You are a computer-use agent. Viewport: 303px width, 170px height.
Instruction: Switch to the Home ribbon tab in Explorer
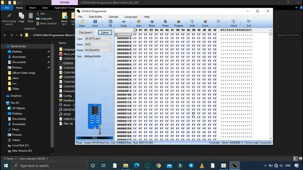pyautogui.click(x=19, y=8)
